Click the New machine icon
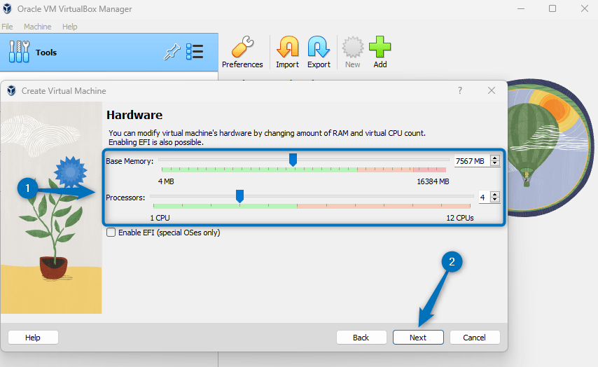Screen dimensions: 598x367 click(x=353, y=53)
